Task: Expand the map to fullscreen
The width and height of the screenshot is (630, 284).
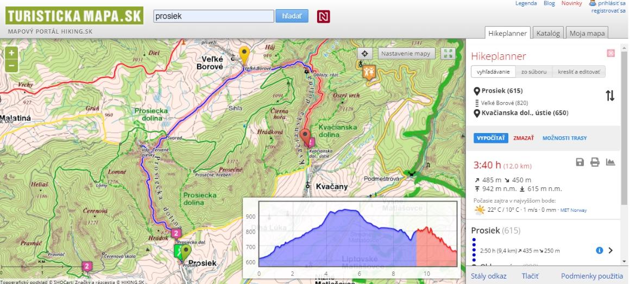Action: [447, 53]
